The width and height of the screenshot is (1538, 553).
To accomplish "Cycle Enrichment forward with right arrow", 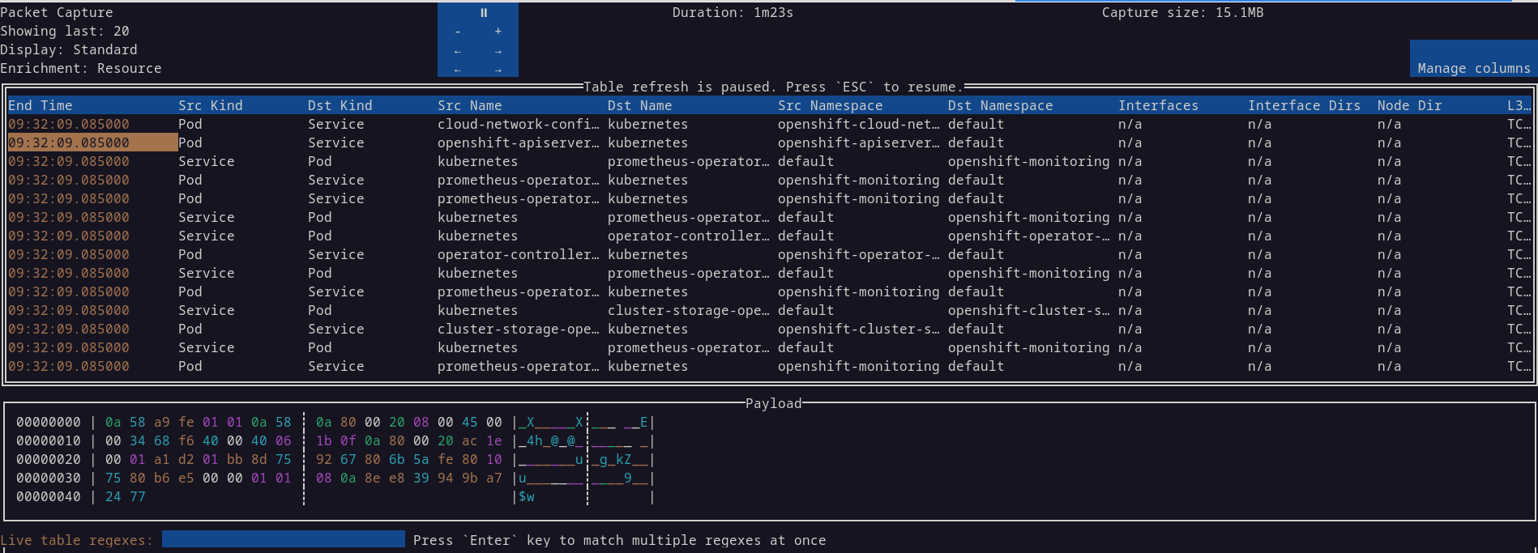I will point(498,70).
